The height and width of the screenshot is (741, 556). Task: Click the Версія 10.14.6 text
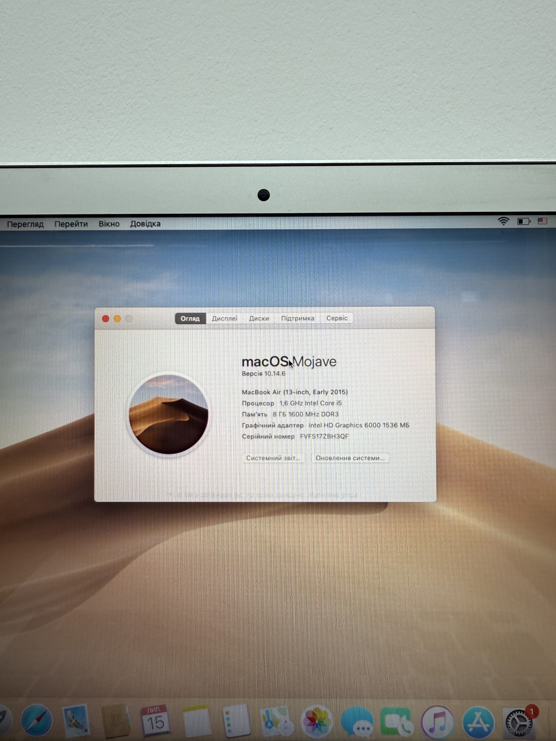pos(264,373)
